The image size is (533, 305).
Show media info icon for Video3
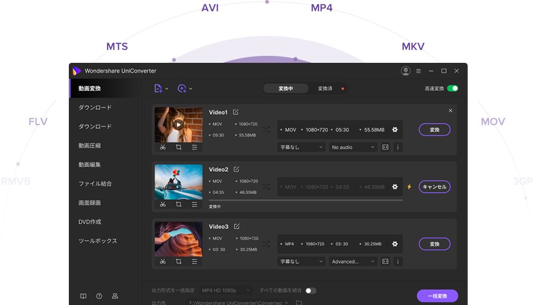coord(397,262)
